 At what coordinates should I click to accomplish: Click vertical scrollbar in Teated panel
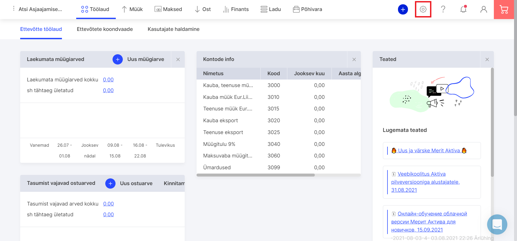coord(492,122)
